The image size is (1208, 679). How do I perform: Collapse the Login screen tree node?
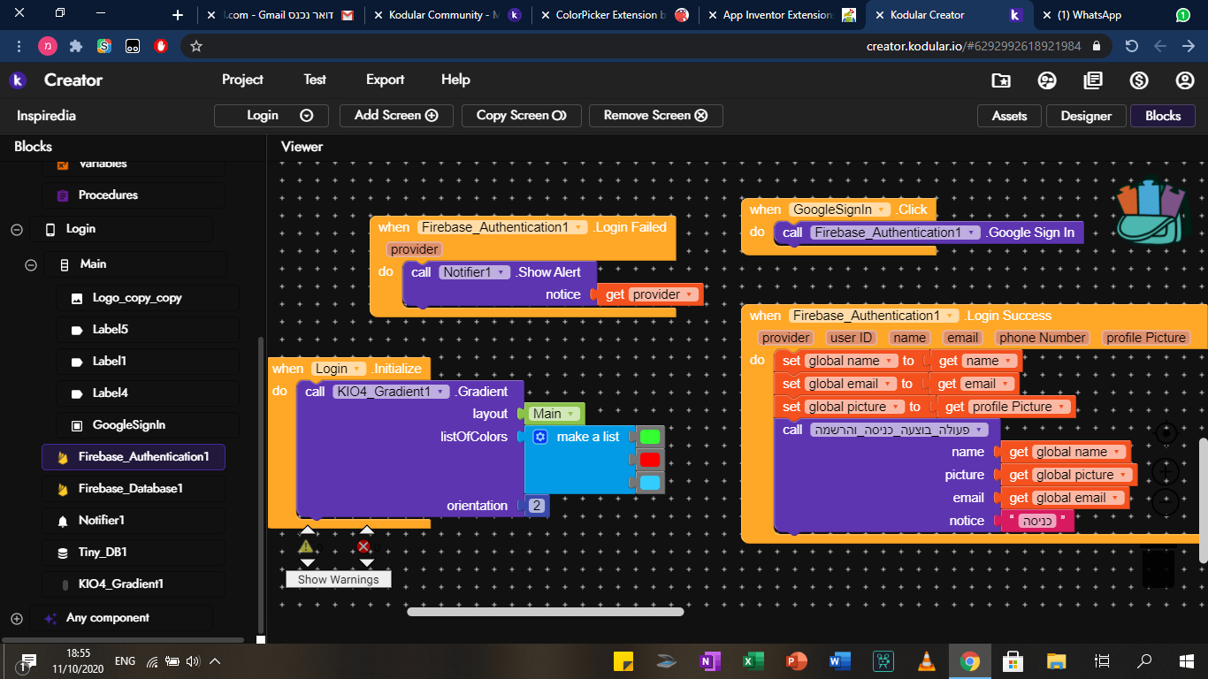[x=17, y=229]
